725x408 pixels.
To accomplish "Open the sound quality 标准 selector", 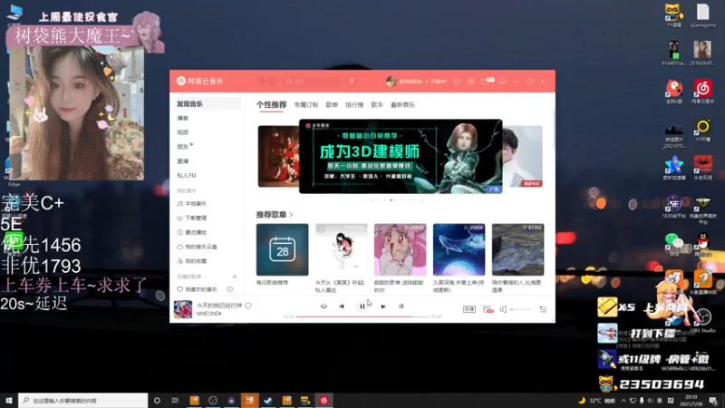I will click(469, 309).
